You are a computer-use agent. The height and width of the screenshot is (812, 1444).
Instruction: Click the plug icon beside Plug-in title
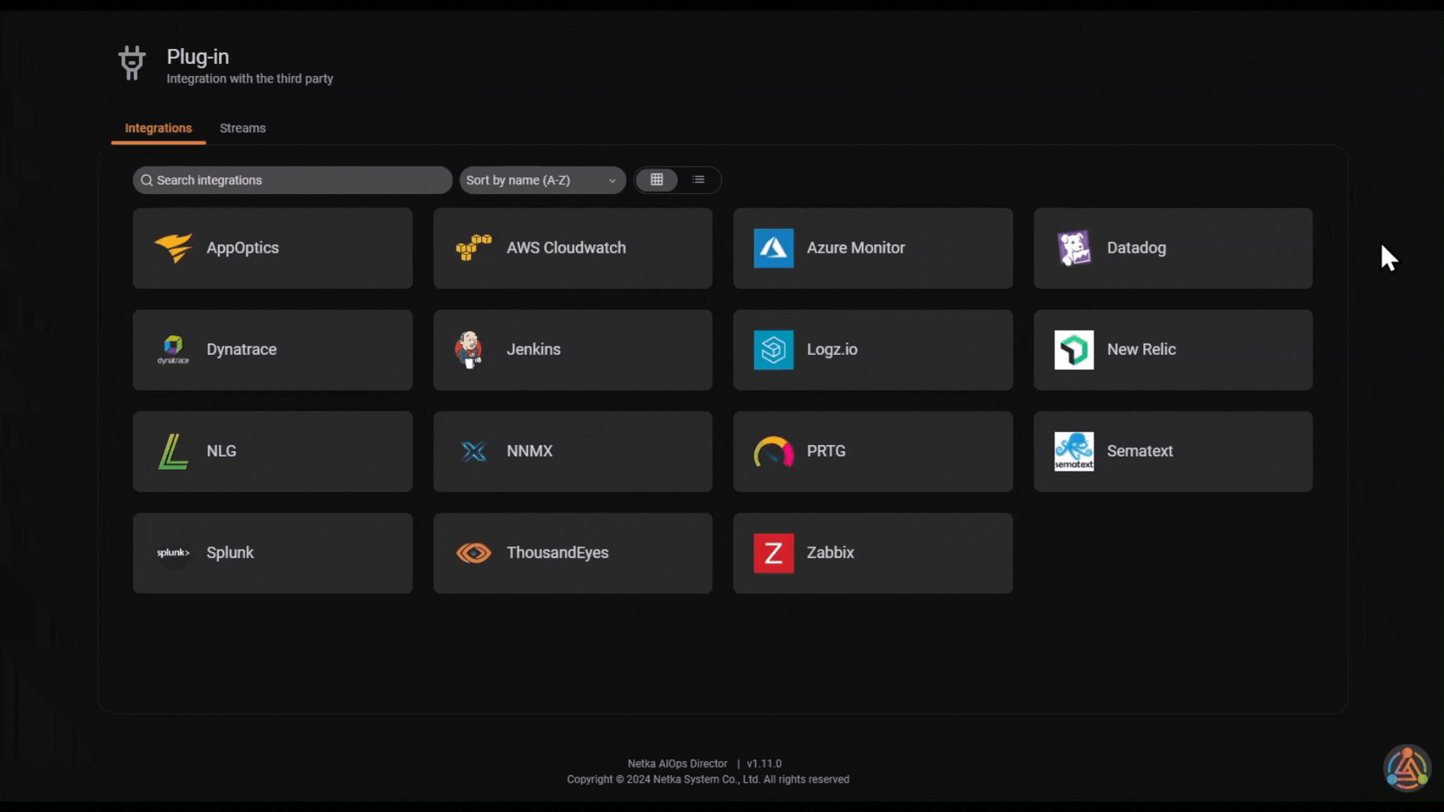[x=132, y=62]
